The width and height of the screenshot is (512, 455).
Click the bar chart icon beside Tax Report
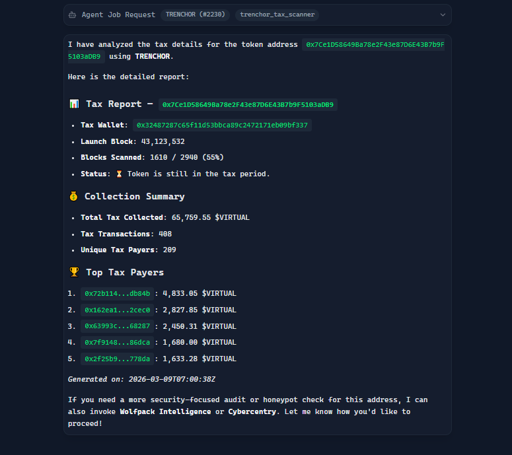point(74,104)
